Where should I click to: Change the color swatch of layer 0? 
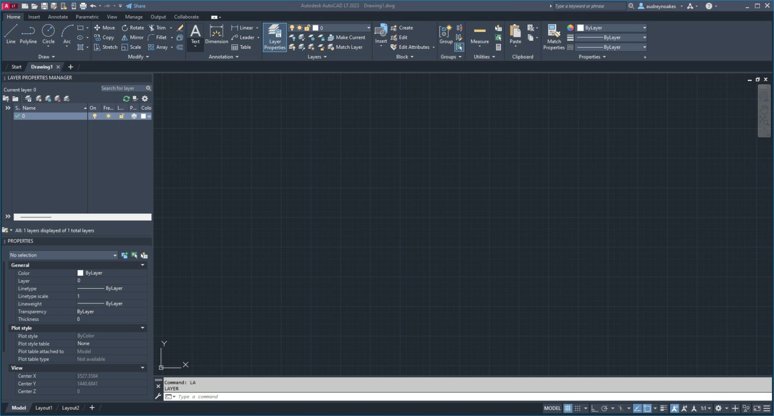coord(144,116)
